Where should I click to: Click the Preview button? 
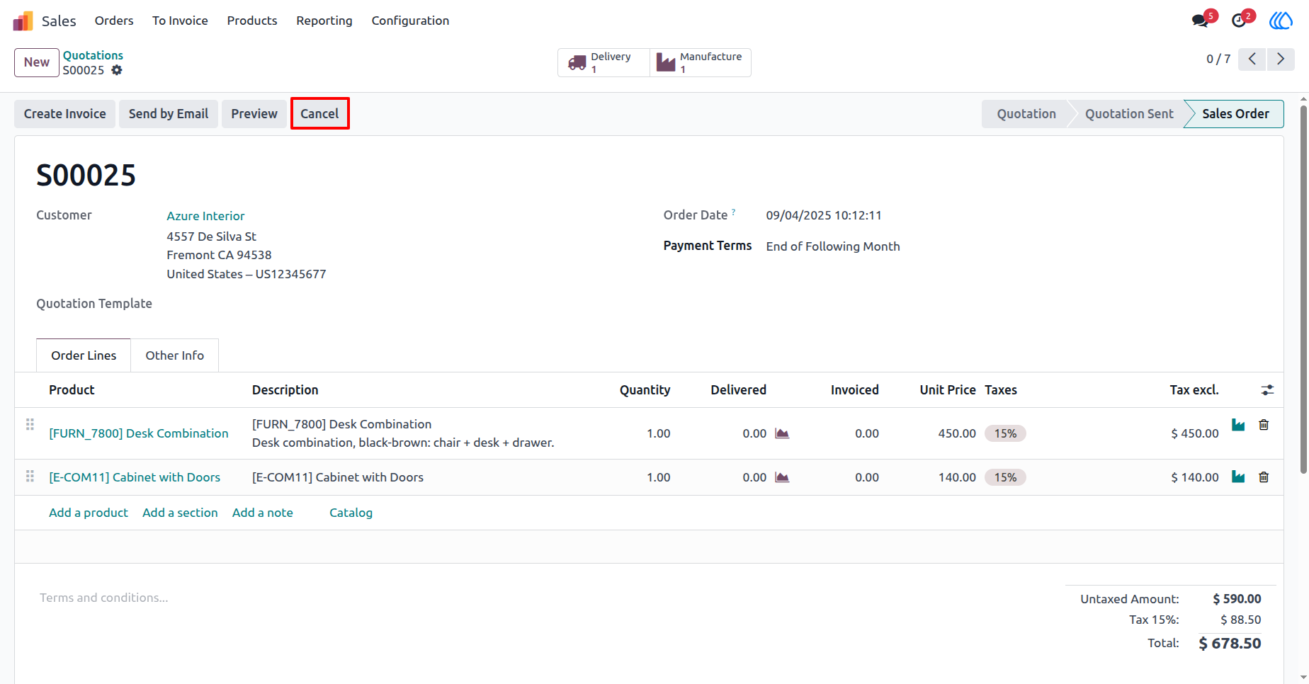[x=254, y=114]
